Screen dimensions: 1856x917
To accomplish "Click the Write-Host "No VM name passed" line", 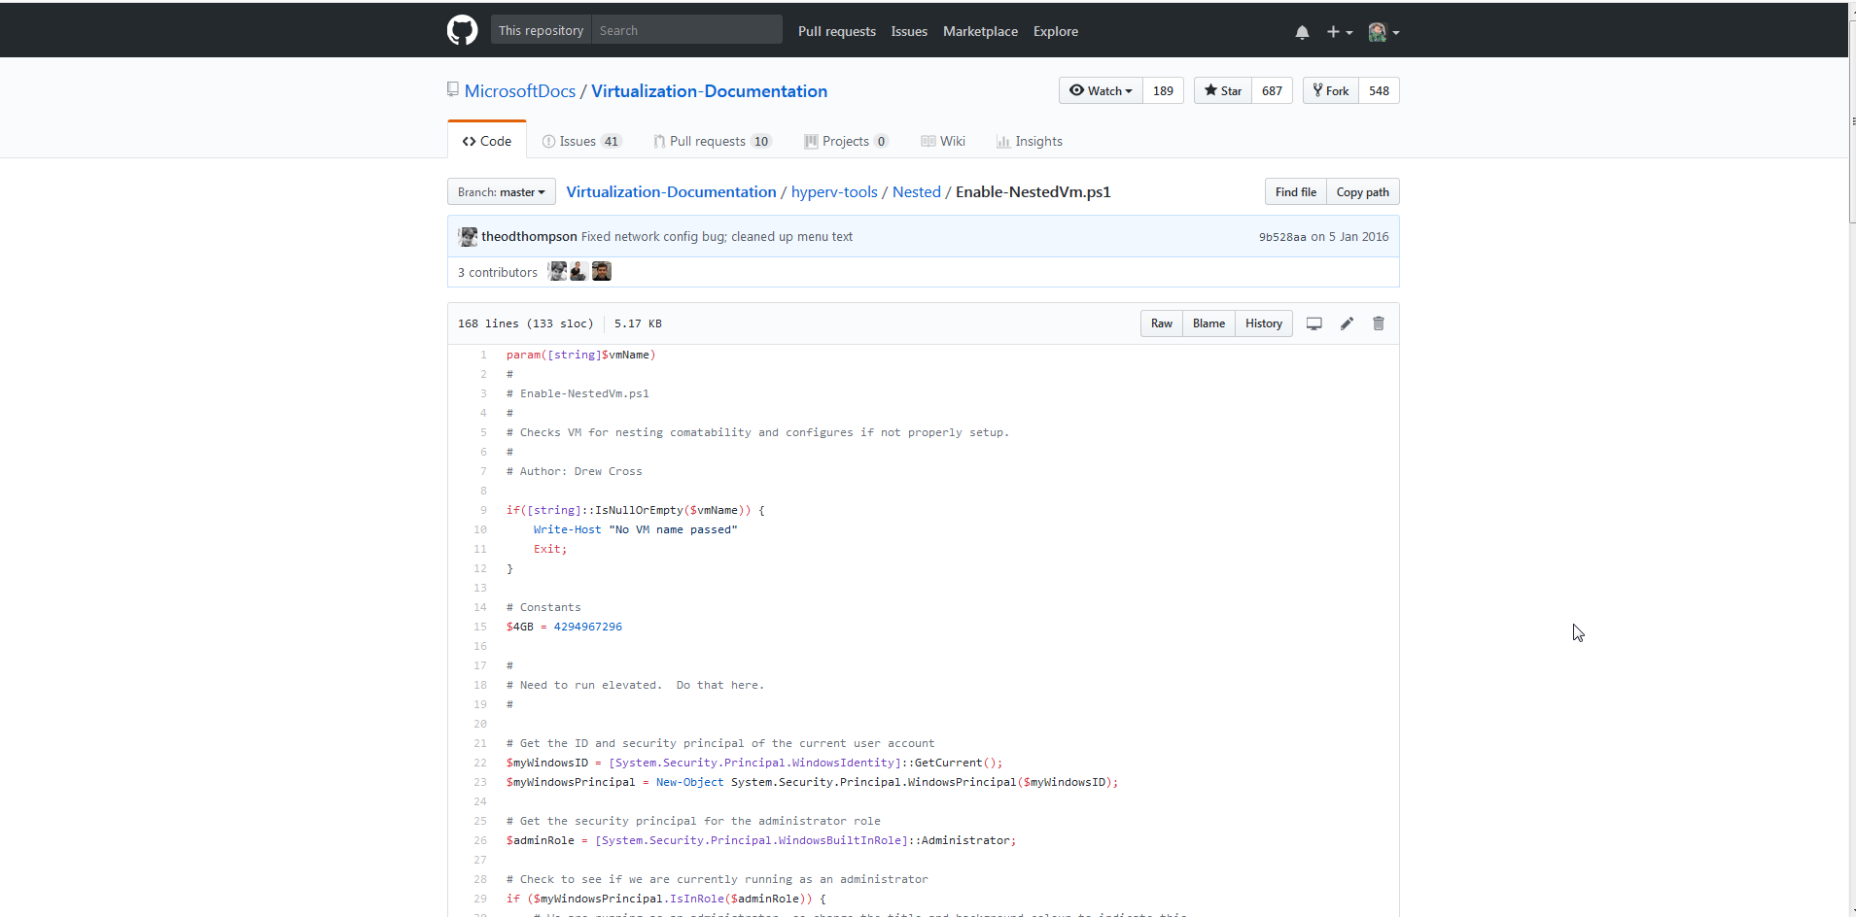I will [635, 529].
